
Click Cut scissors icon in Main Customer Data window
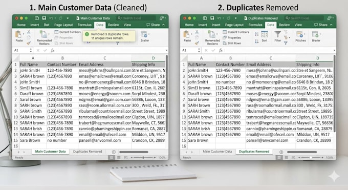pos(29,32)
